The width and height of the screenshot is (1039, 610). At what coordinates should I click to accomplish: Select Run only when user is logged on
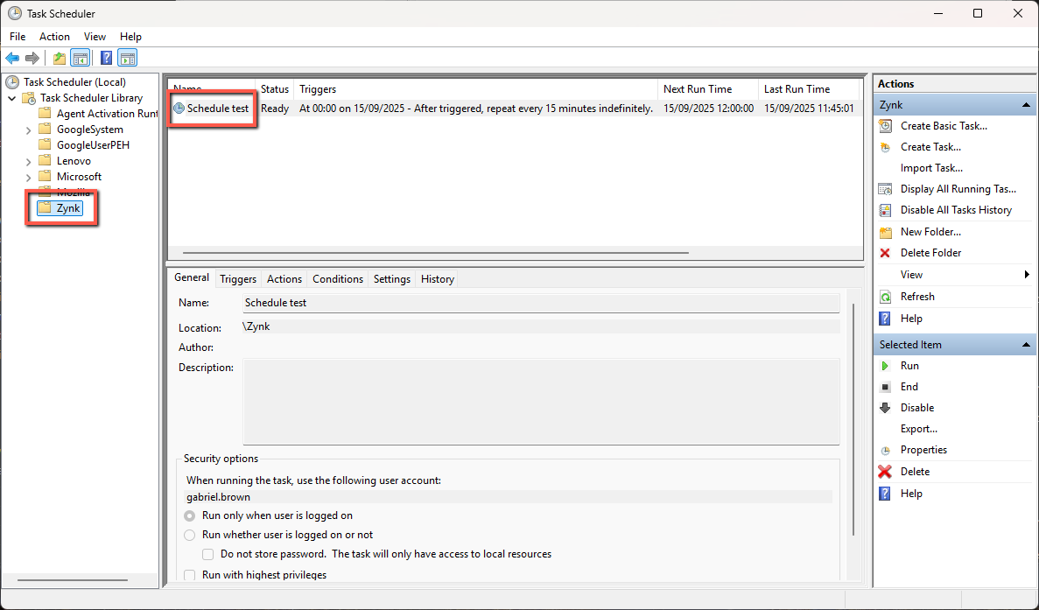coord(190,516)
